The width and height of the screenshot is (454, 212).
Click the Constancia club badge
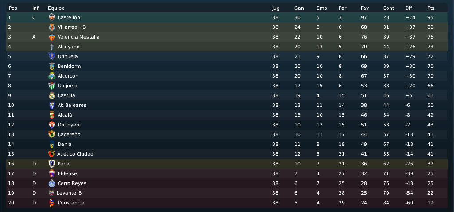pyautogui.click(x=52, y=203)
